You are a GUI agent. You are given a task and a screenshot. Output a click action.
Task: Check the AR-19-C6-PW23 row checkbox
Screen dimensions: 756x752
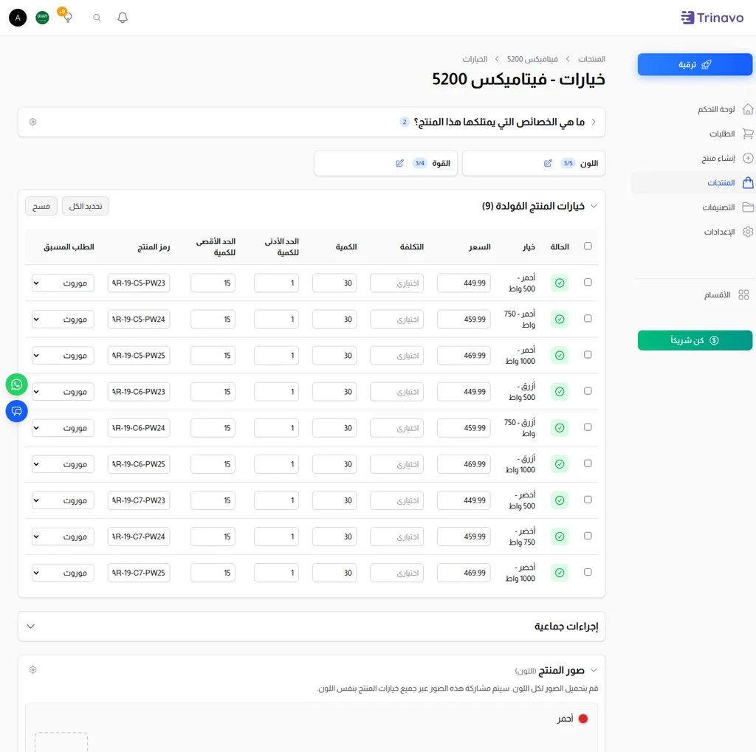[588, 390]
